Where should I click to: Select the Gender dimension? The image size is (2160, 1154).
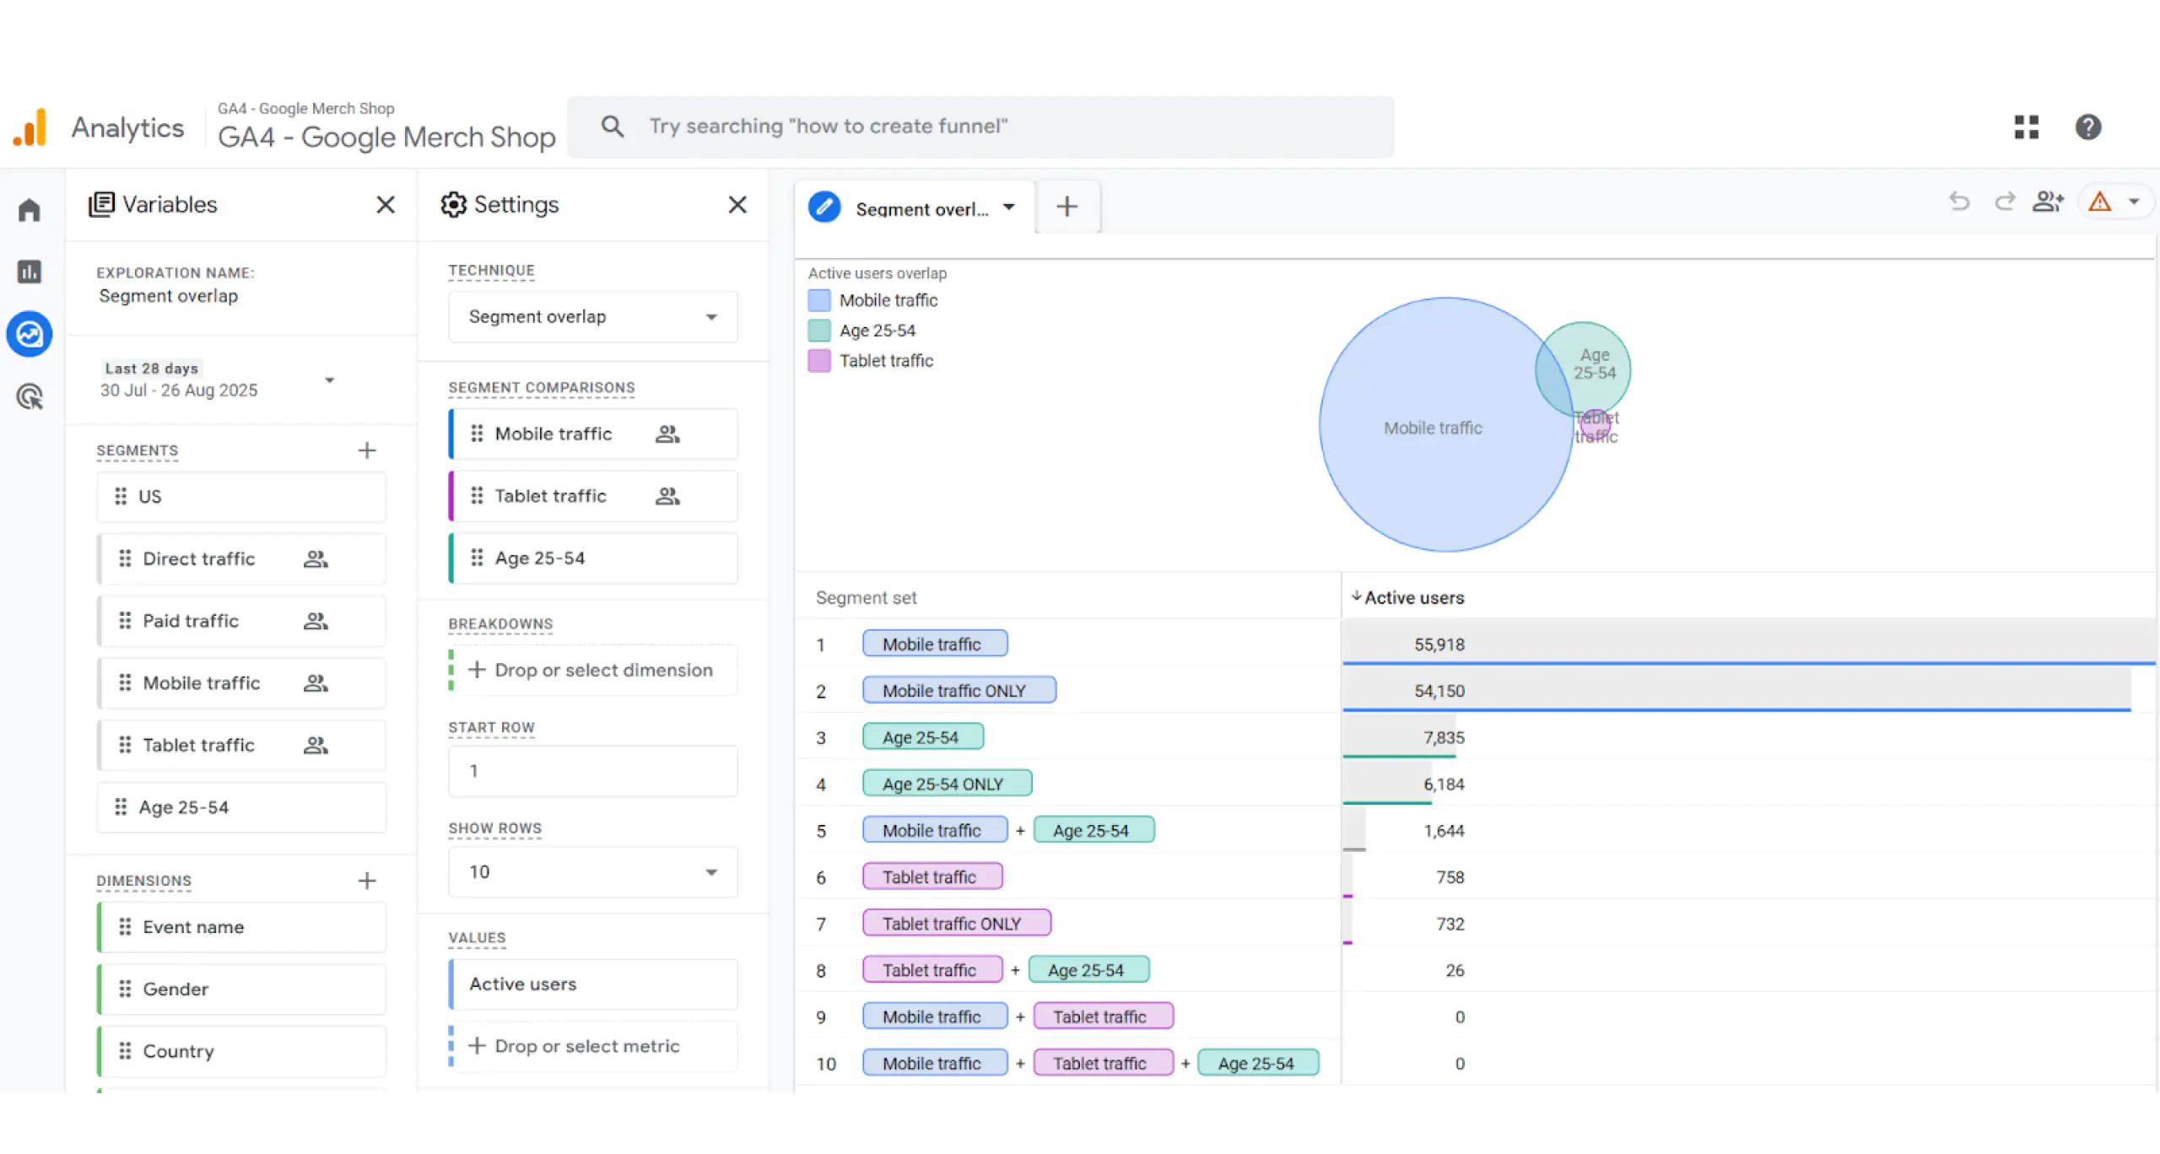[x=242, y=990]
